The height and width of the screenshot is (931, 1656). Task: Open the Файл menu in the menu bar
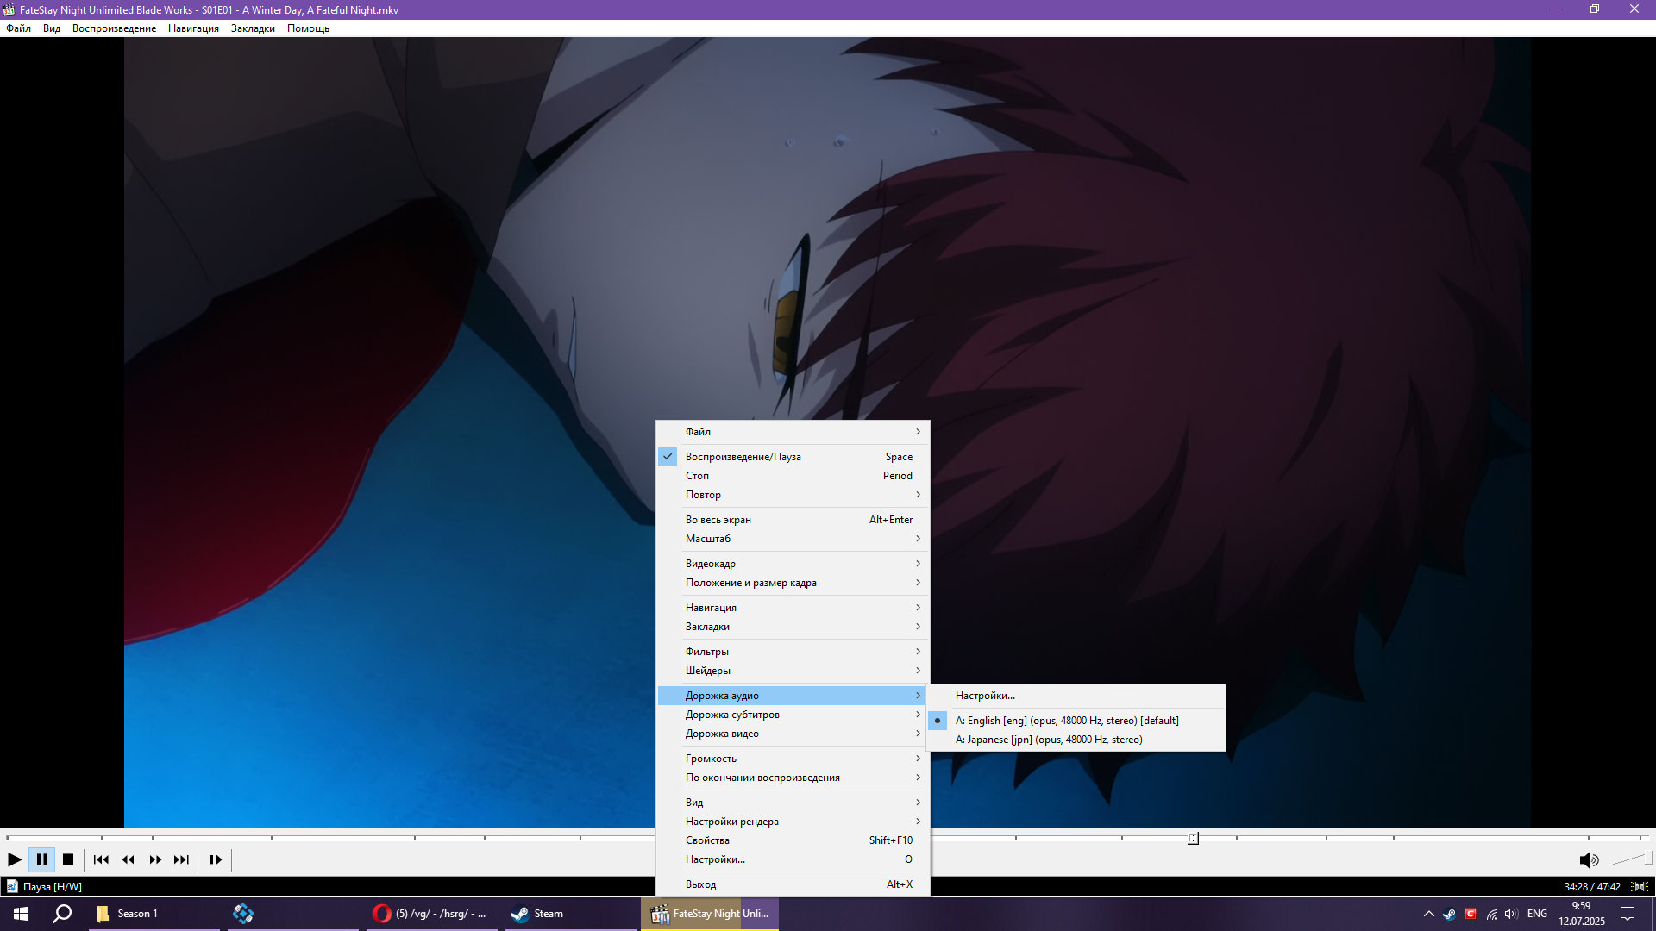[x=18, y=28]
